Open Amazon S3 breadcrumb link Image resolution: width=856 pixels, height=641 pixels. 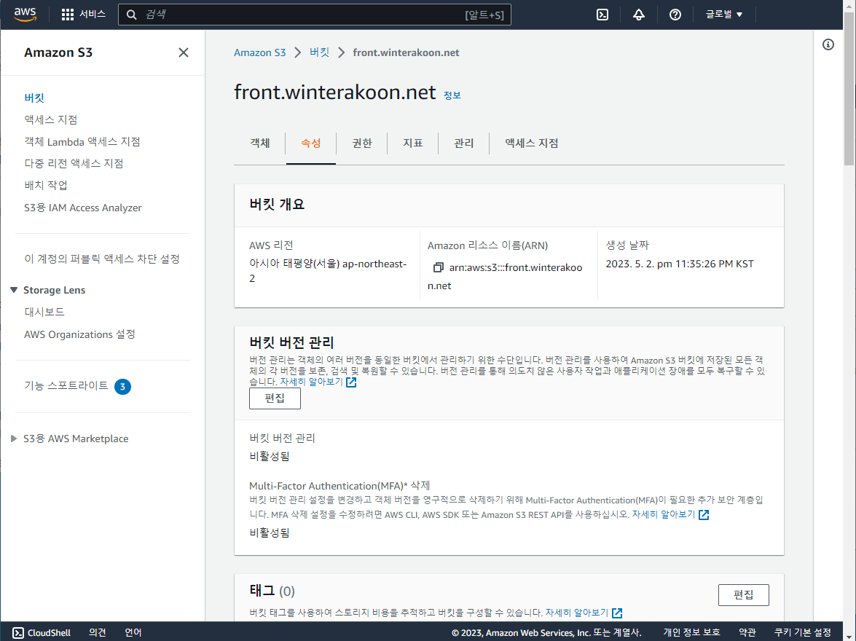[260, 52]
